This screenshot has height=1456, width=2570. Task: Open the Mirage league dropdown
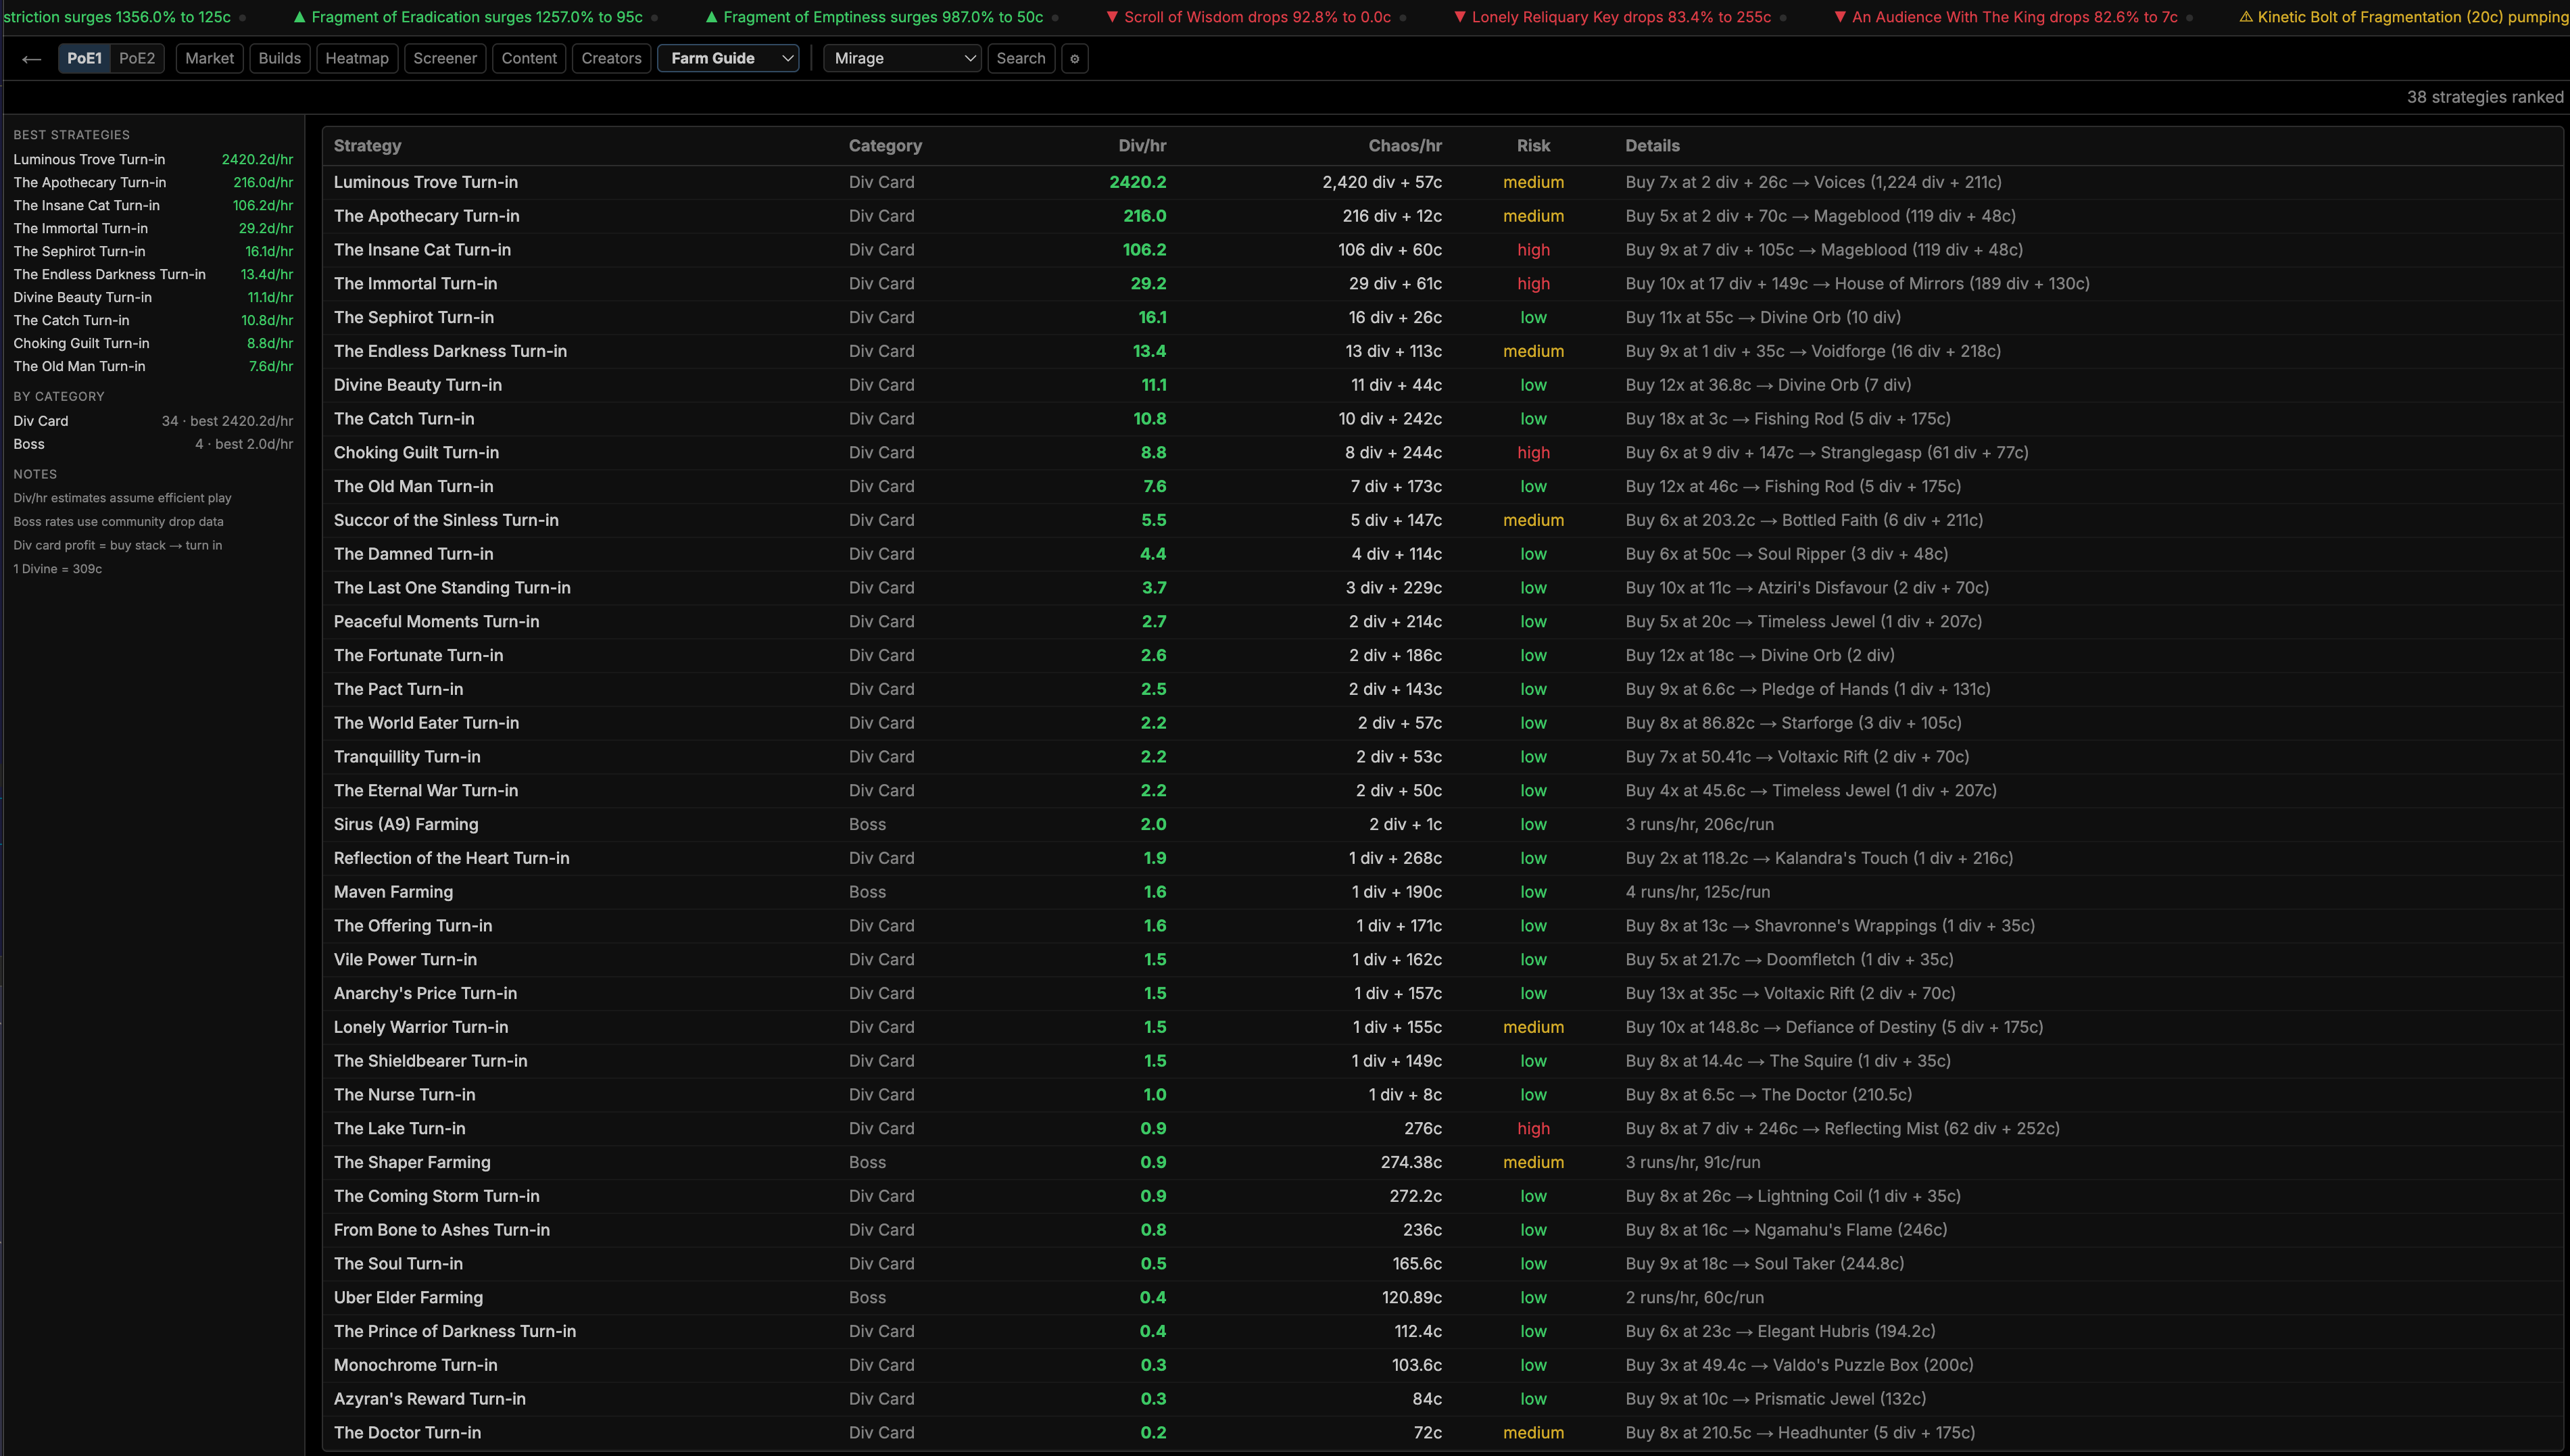click(x=902, y=59)
